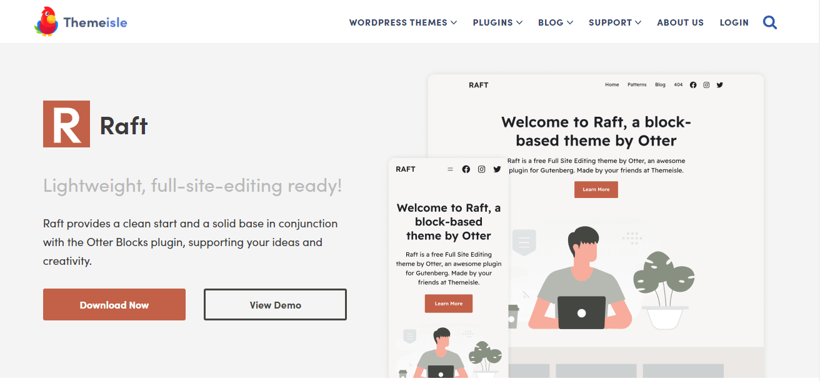Open the hamburger menu in the mobile preview

450,169
